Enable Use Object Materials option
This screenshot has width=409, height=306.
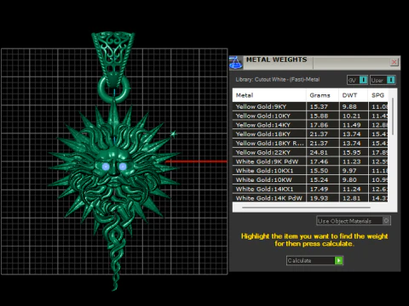pyautogui.click(x=354, y=221)
